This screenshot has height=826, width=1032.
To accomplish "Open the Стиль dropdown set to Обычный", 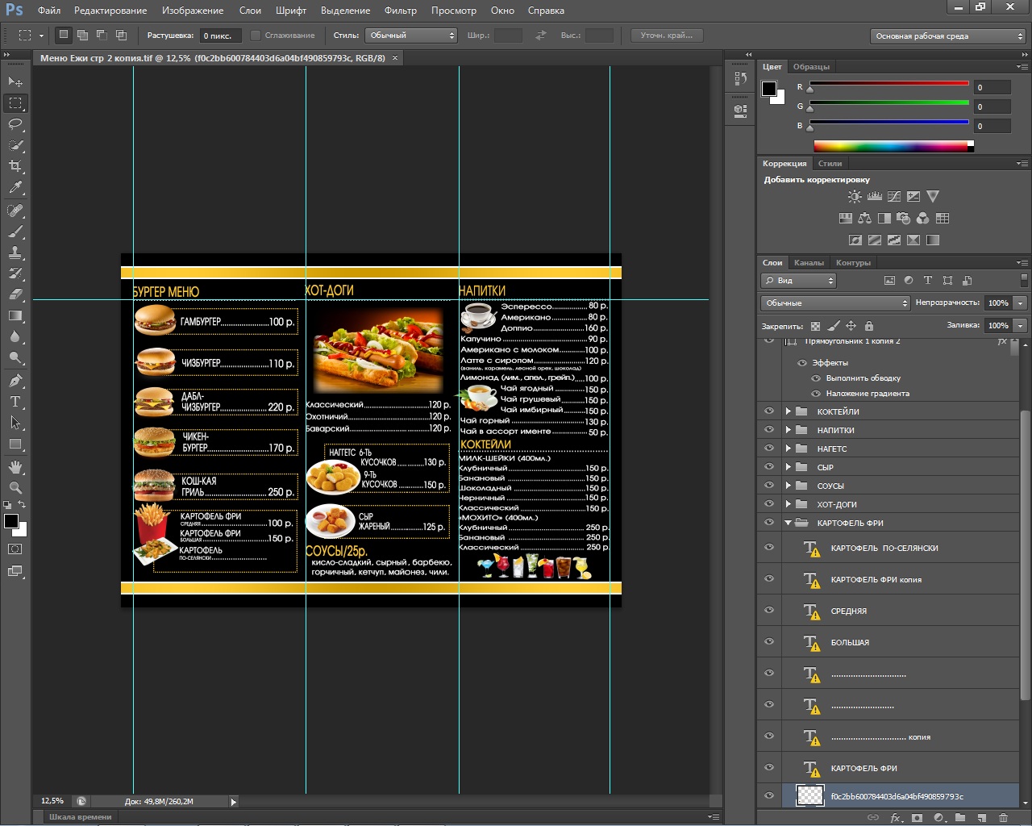I will [411, 35].
